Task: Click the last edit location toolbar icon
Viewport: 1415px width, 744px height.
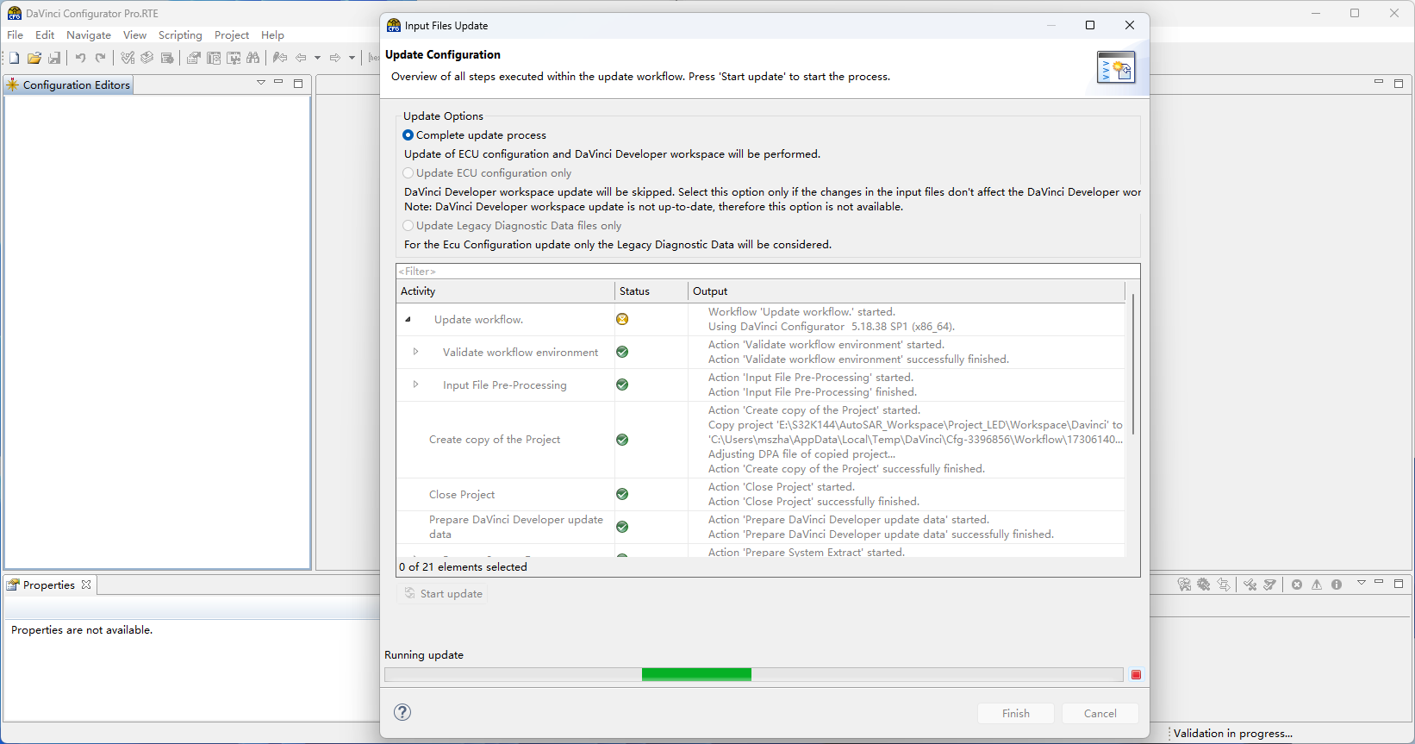Action: coord(280,58)
